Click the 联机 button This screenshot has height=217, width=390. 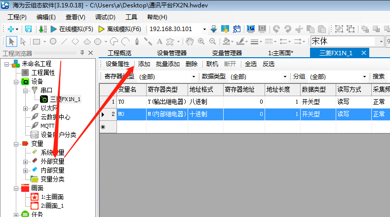click(x=212, y=64)
